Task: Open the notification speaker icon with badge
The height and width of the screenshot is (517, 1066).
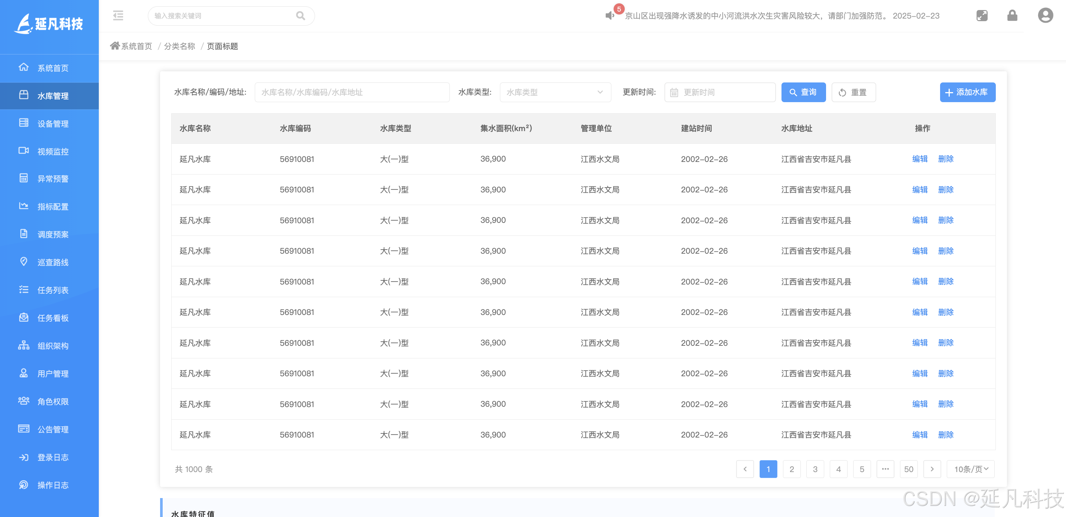Action: [x=610, y=16]
